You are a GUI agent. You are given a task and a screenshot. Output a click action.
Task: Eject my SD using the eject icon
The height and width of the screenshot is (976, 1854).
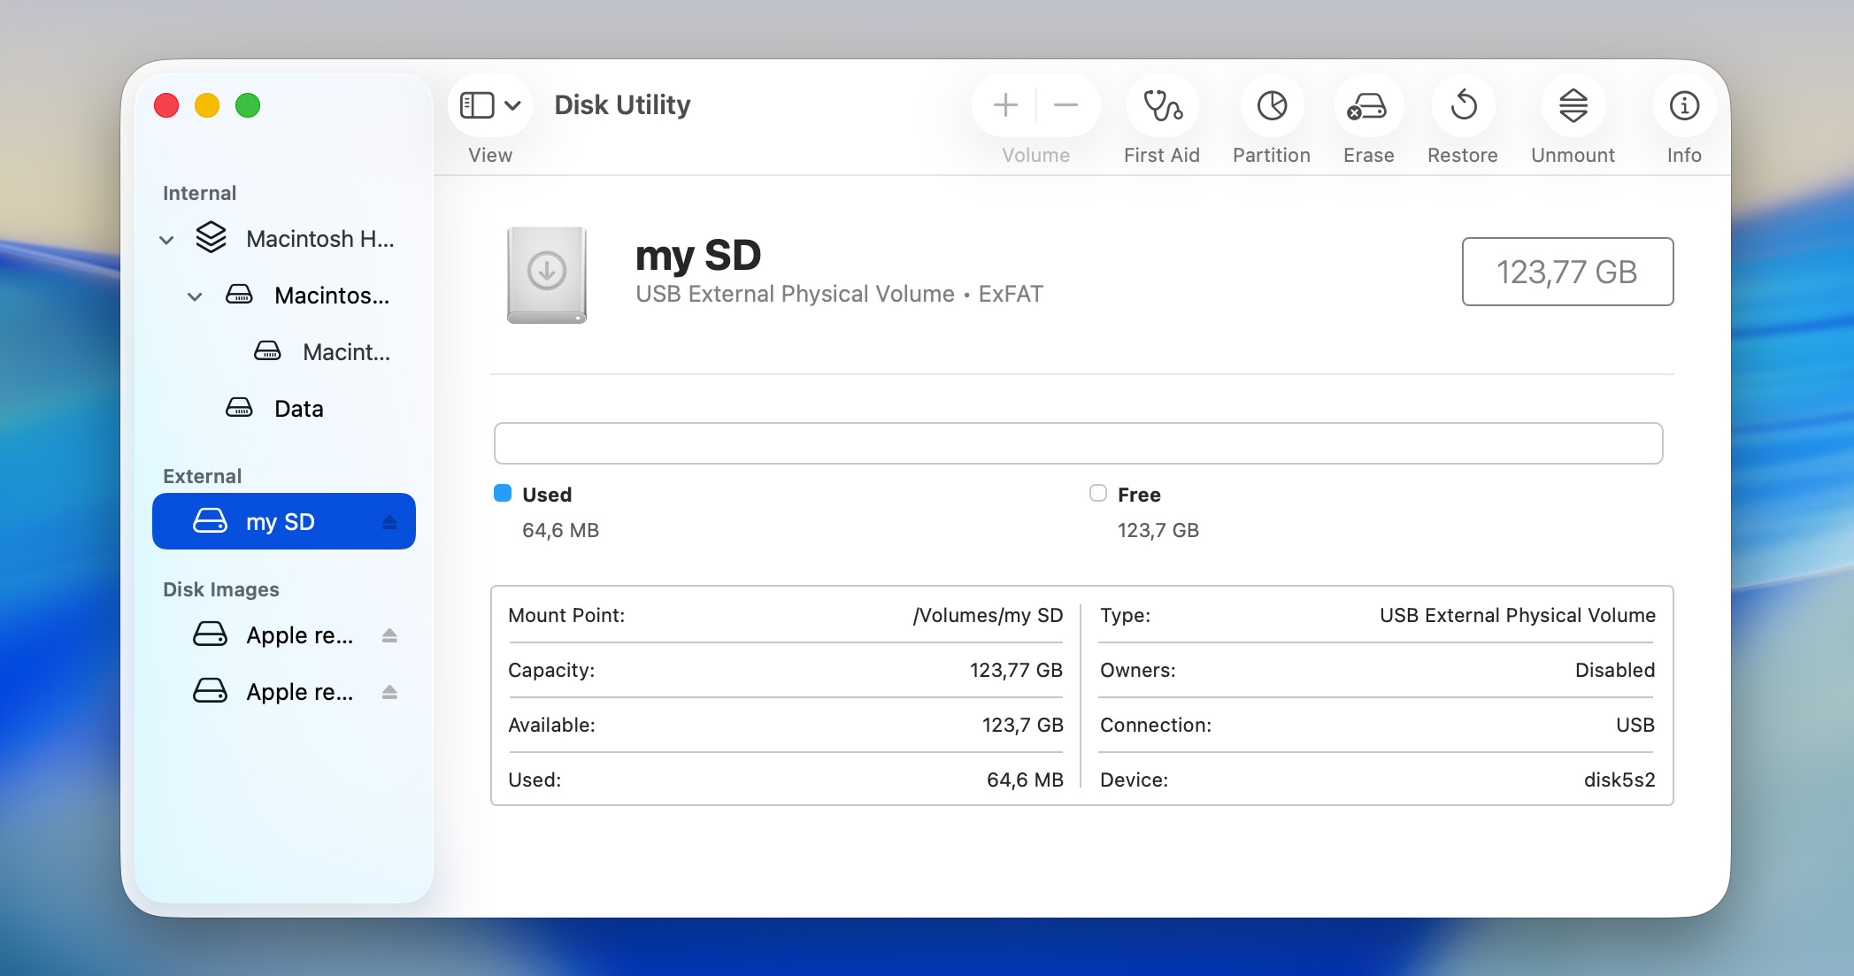389,522
